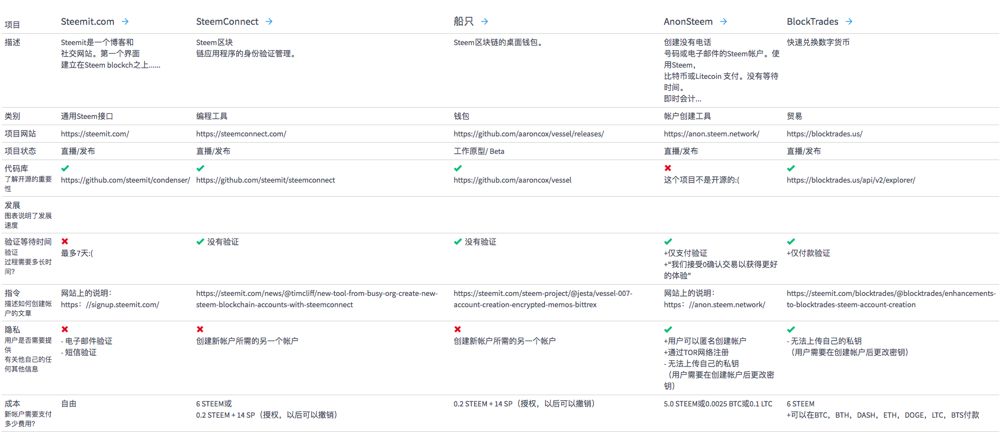This screenshot has height=438, width=1006.
Task: Open the 船只 column header
Action: [463, 21]
